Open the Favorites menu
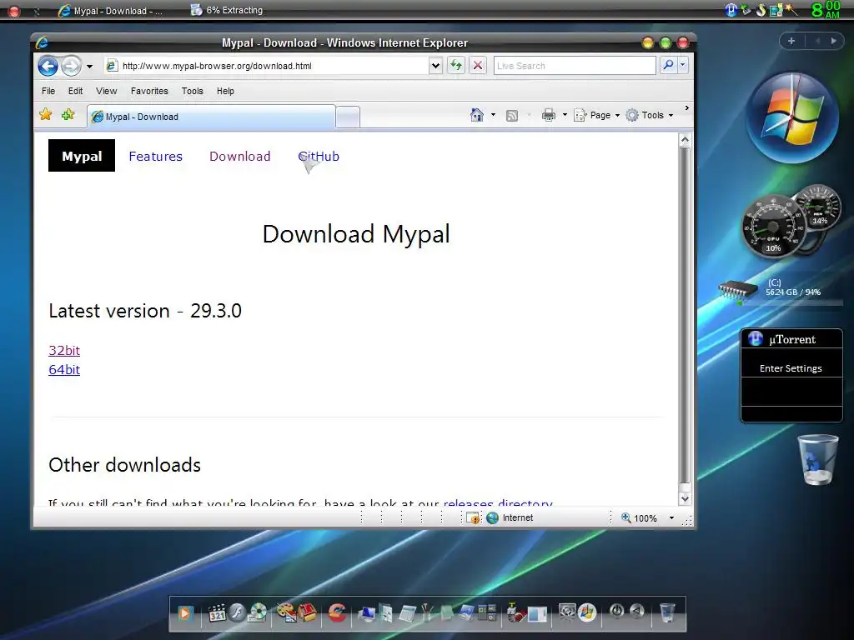The height and width of the screenshot is (640, 854). click(x=149, y=91)
